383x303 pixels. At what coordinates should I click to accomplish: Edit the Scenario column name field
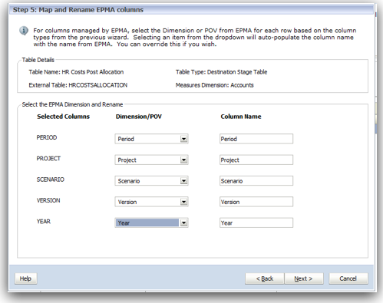tap(256, 181)
